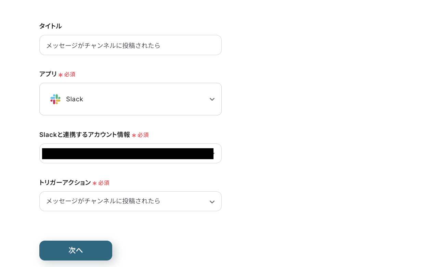Click the chevron on the トリガーアクション field
The height and width of the screenshot is (267, 427).
pos(212,201)
